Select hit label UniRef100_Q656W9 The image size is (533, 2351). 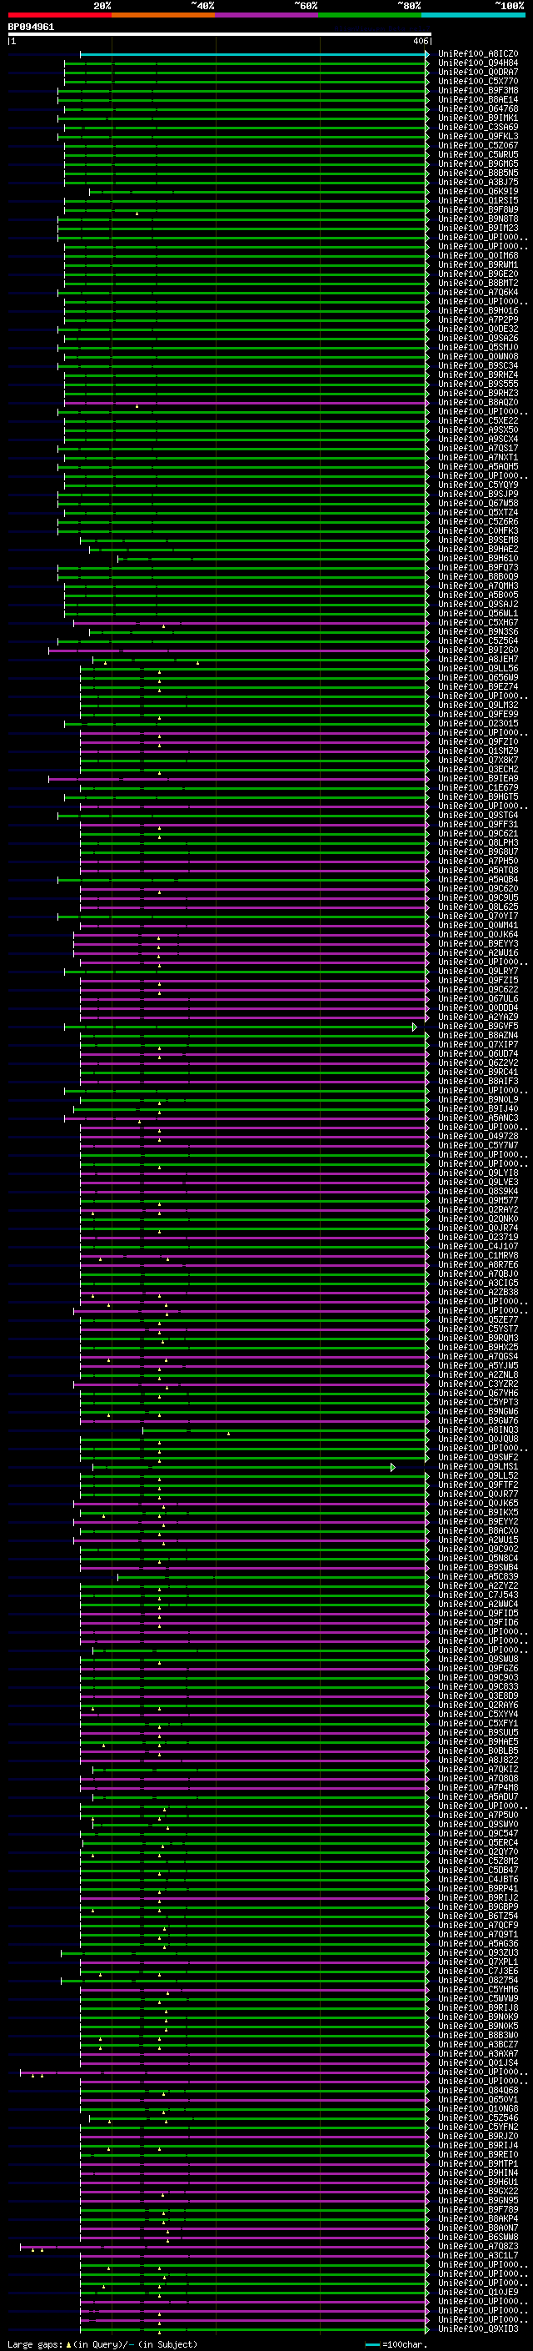click(x=478, y=677)
